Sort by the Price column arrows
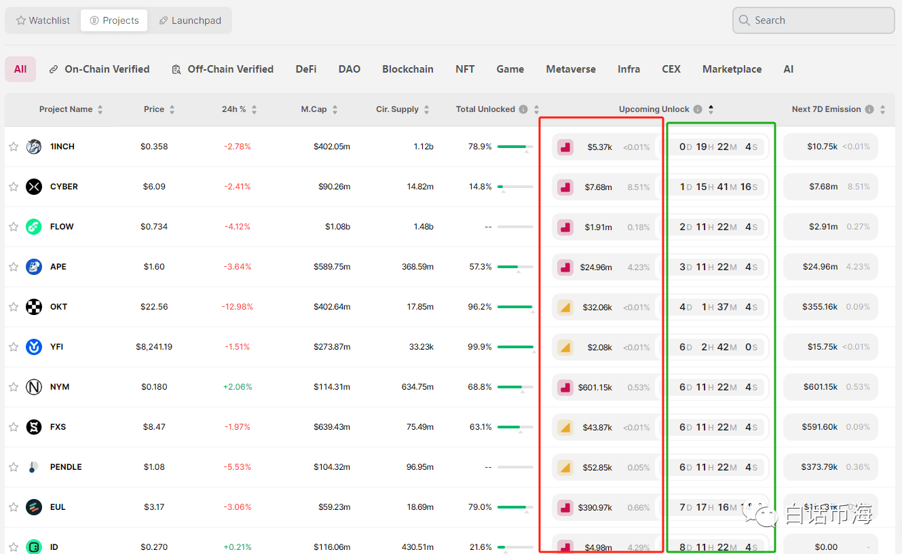 (172, 109)
